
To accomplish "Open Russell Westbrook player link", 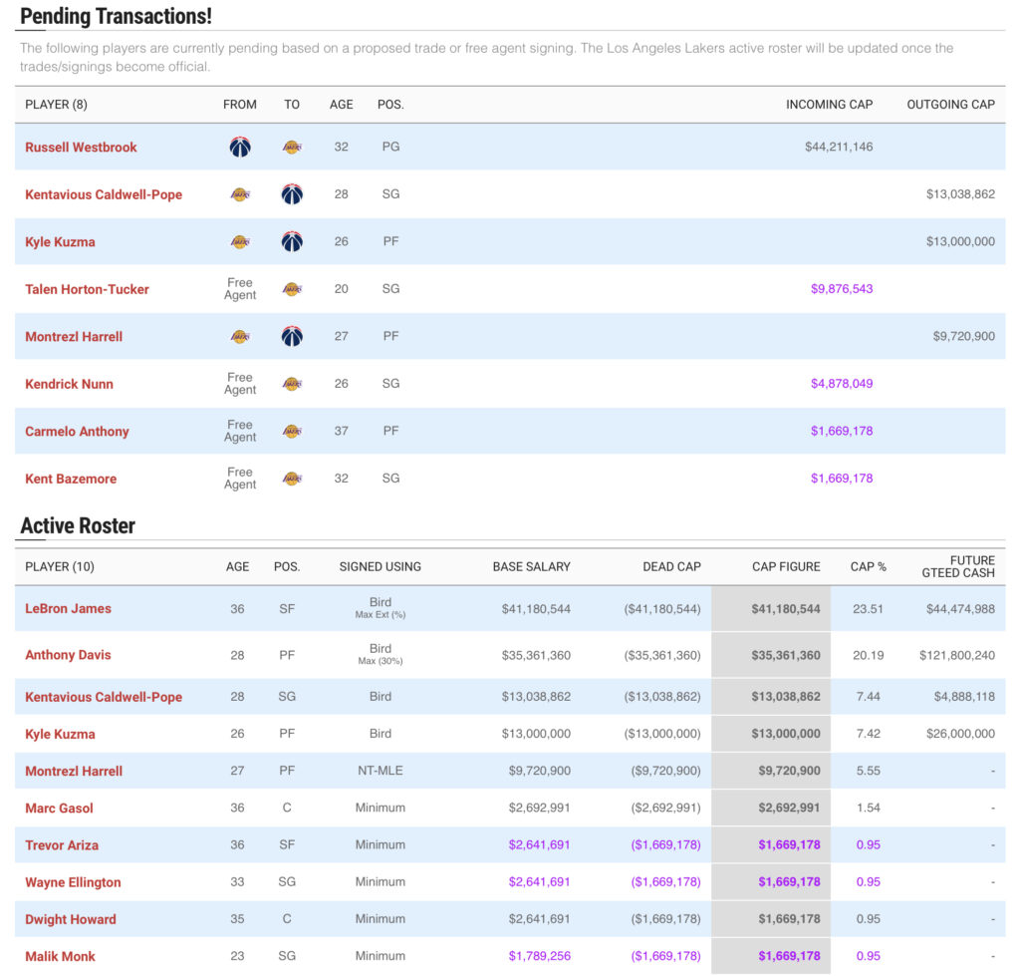I will 81,148.
